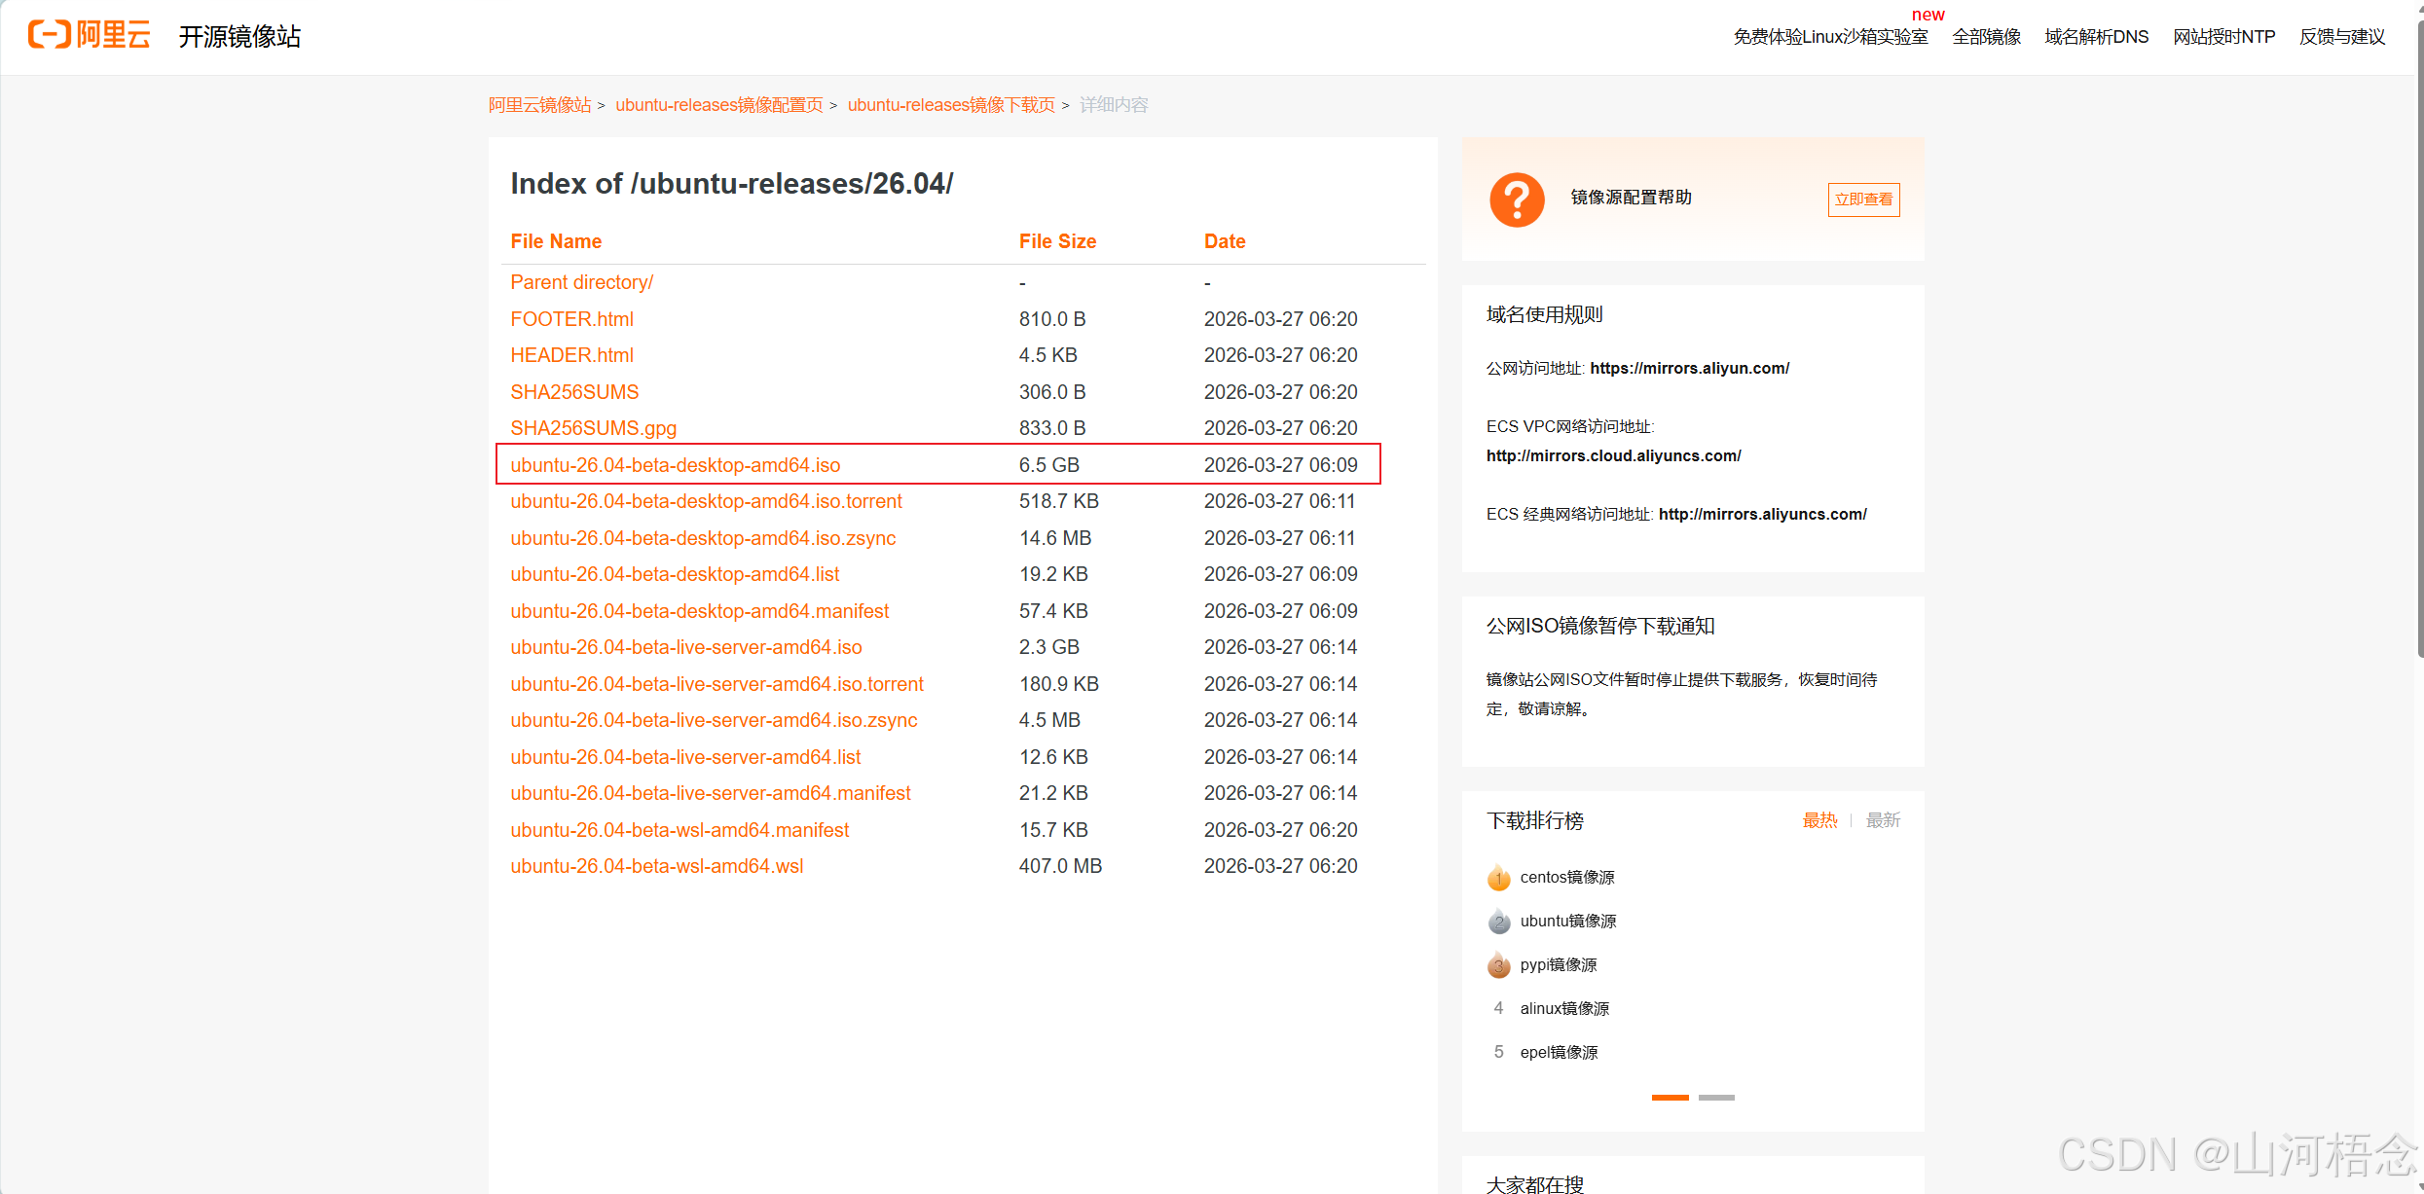2424x1194 pixels.
Task: Click the Aliyun logo icon
Action: [89, 35]
